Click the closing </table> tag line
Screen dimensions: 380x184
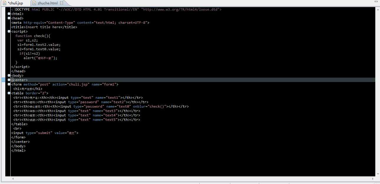pyautogui.click(x=19, y=124)
